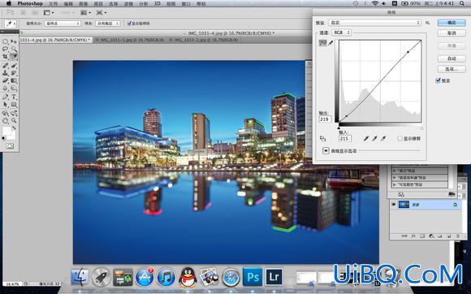Image resolution: width=471 pixels, height=294 pixels.
Task: Open the RGB channel dropdown
Action: 342,32
